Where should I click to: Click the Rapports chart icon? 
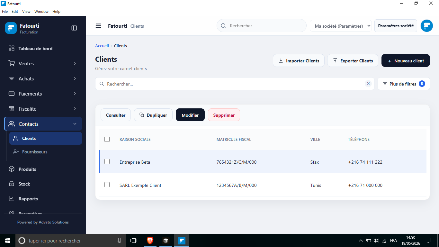pos(12,199)
